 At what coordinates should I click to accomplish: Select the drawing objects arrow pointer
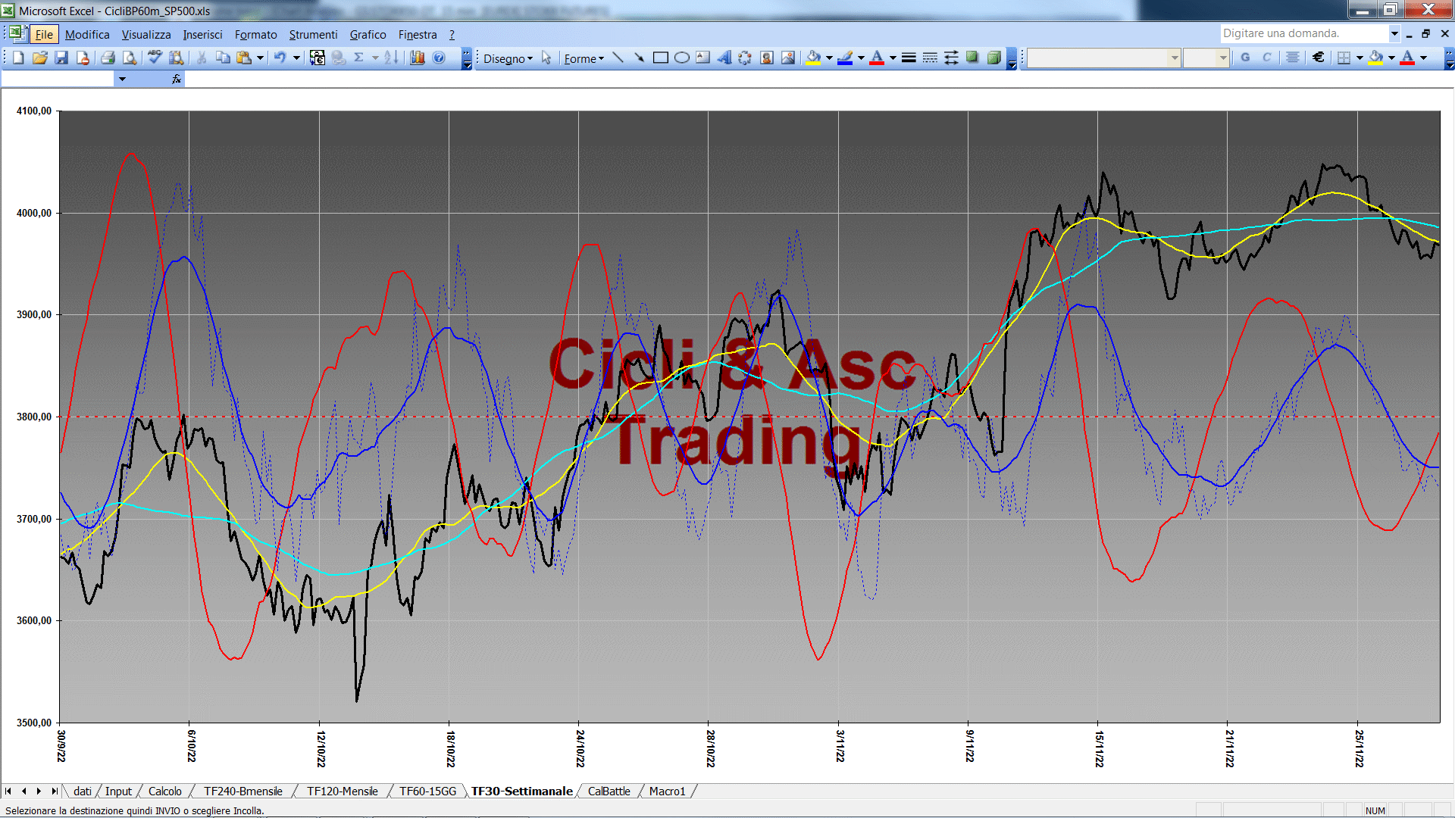click(x=546, y=58)
